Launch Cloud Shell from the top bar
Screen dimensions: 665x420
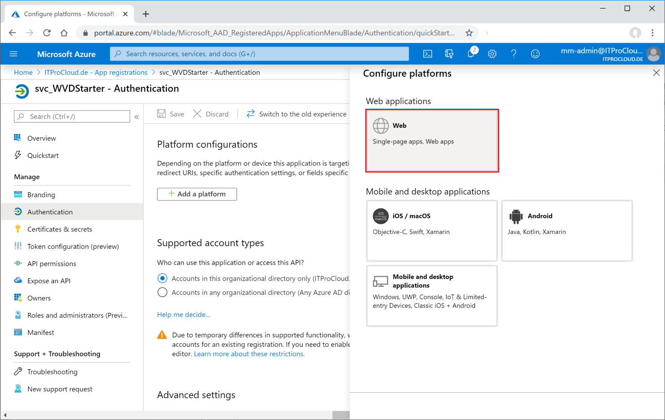coord(428,54)
